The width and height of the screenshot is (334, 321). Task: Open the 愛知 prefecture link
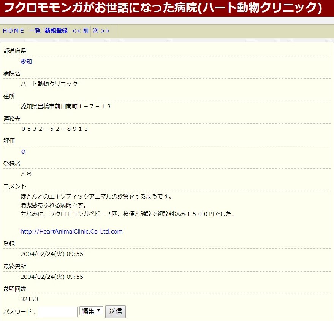point(26,61)
